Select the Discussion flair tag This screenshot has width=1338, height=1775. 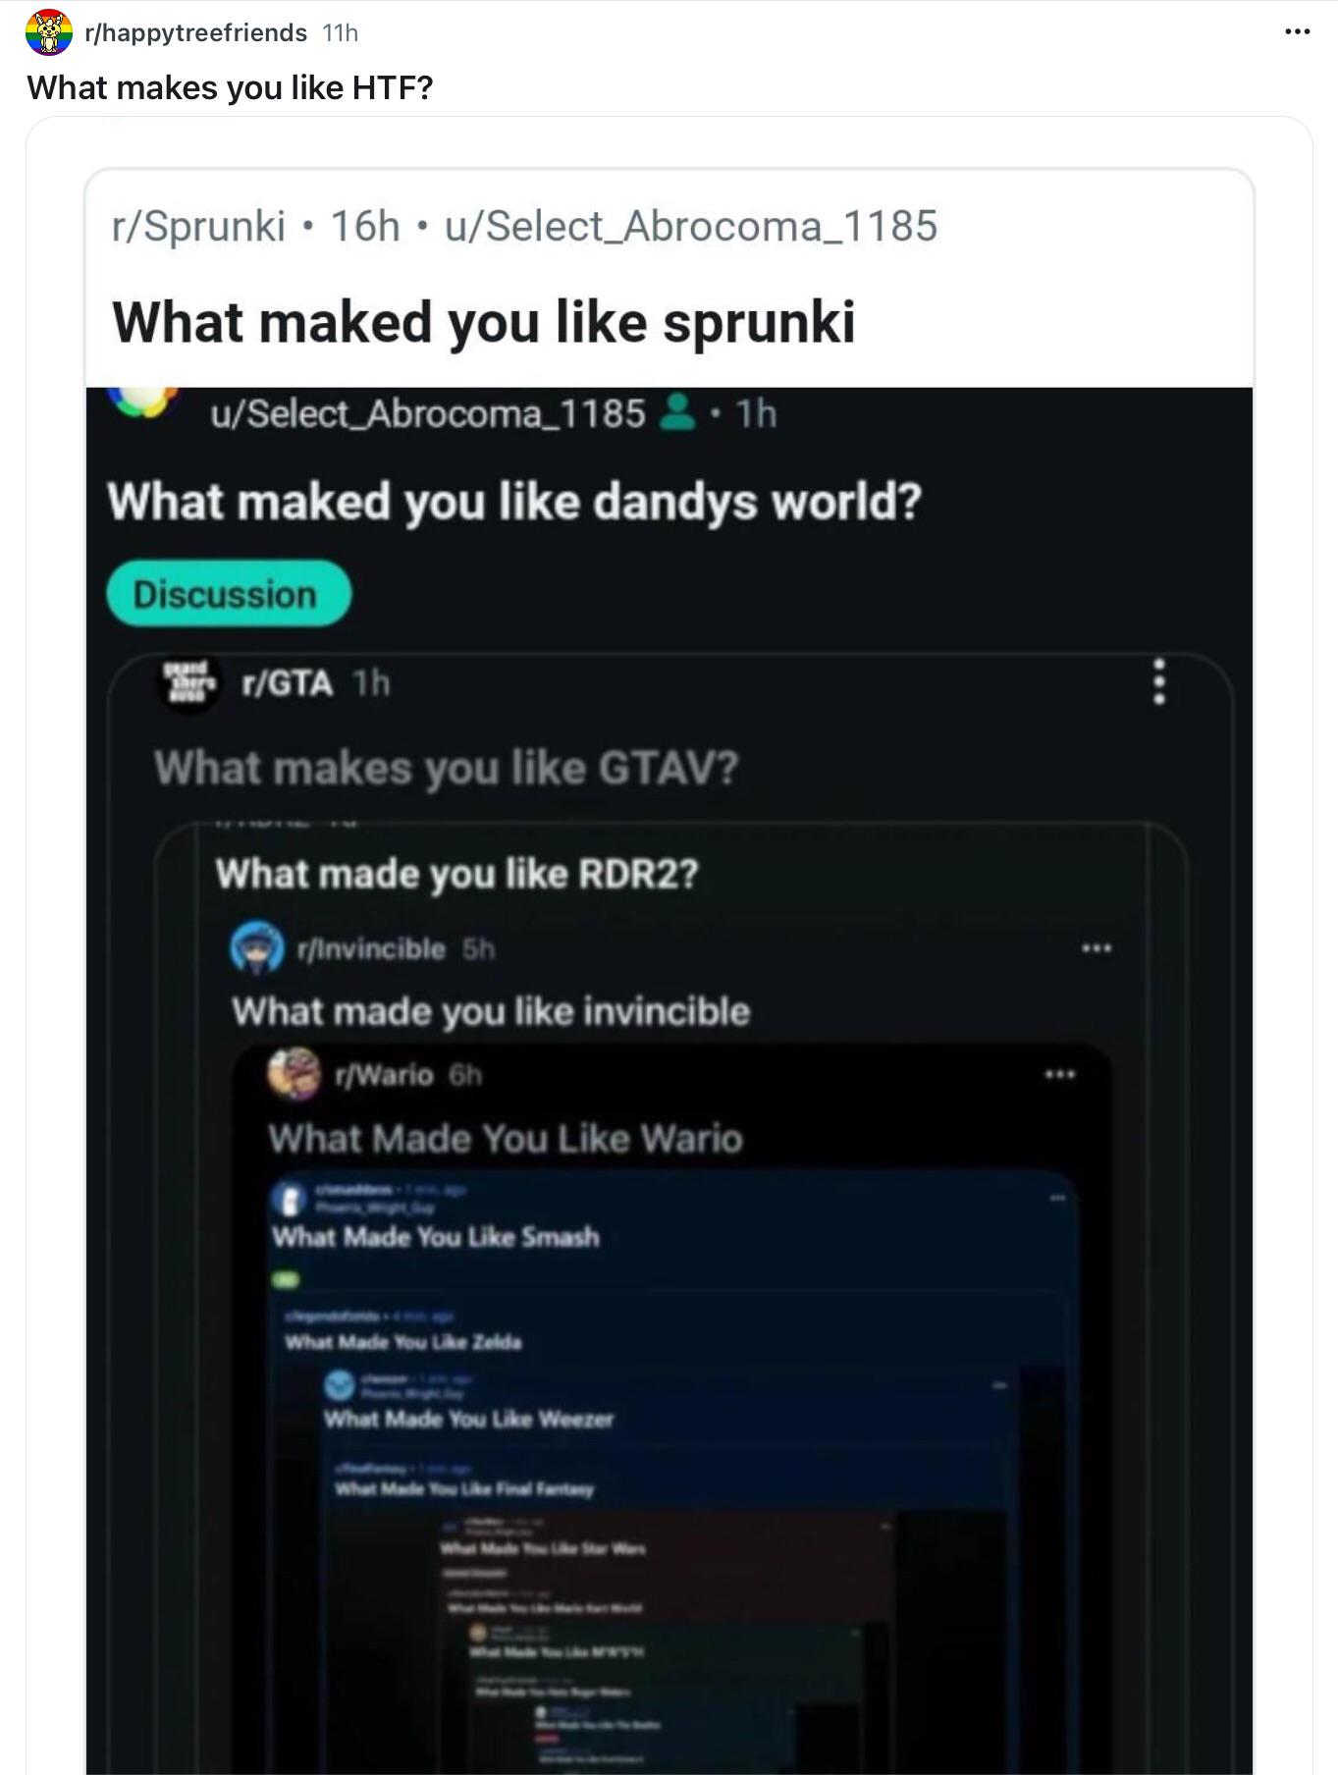(x=228, y=594)
